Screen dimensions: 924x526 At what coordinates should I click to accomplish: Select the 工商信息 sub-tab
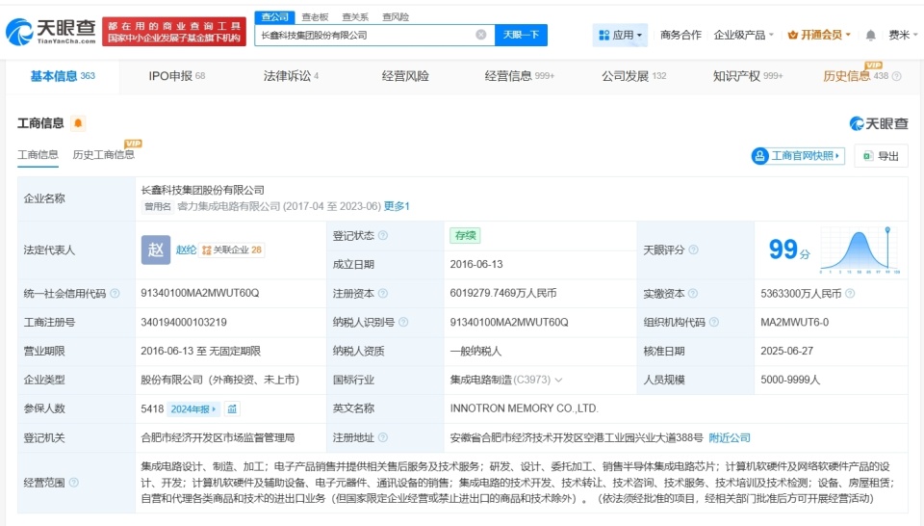(x=38, y=155)
